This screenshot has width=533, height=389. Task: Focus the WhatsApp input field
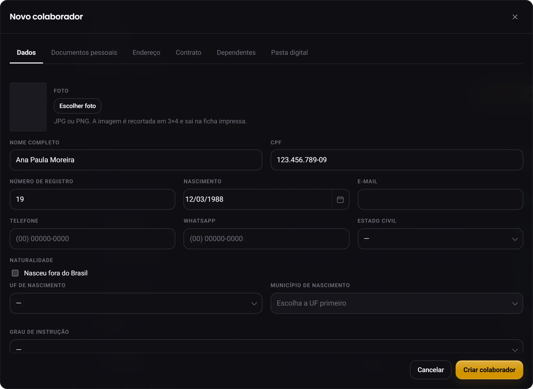tap(266, 239)
